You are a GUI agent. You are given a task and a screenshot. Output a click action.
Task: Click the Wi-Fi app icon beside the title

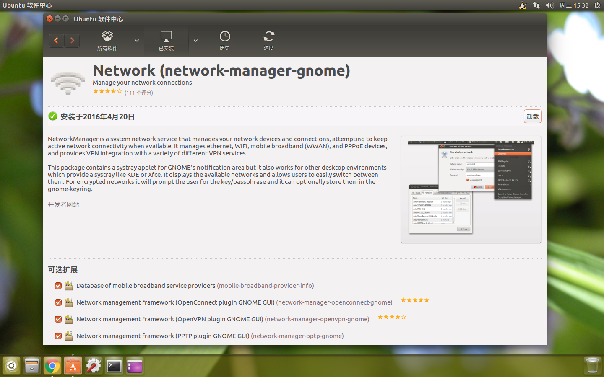point(68,83)
